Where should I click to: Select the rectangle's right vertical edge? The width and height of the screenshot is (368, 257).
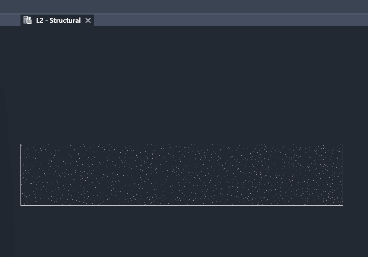343,174
